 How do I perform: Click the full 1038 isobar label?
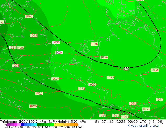34,36
